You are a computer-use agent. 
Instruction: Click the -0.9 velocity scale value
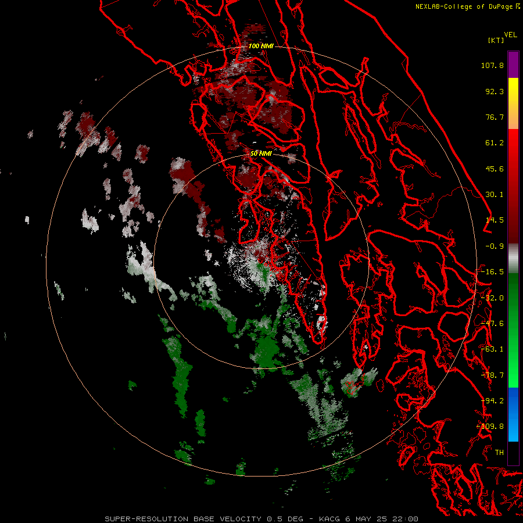pos(495,246)
